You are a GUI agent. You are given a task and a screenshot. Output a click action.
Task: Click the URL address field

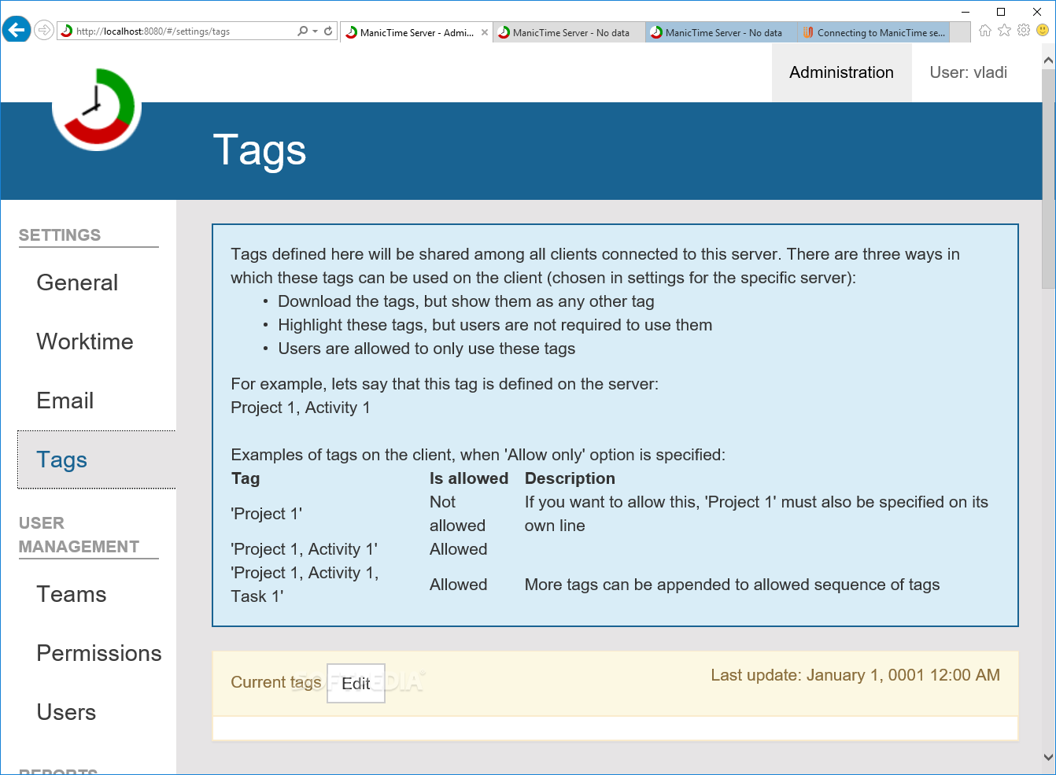pos(184,31)
